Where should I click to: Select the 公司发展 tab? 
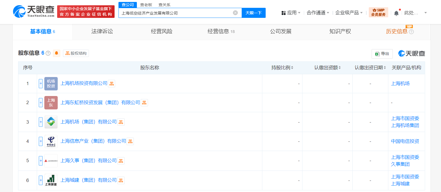coord(281,32)
